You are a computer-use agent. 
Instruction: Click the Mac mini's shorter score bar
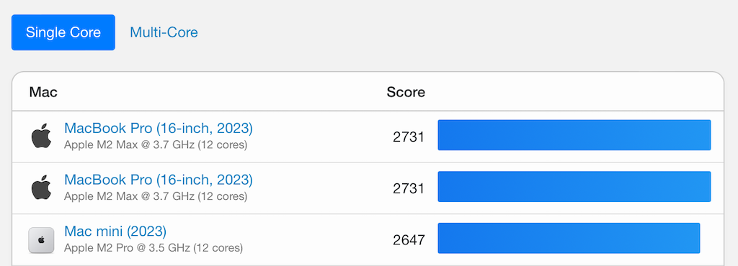[x=569, y=238]
